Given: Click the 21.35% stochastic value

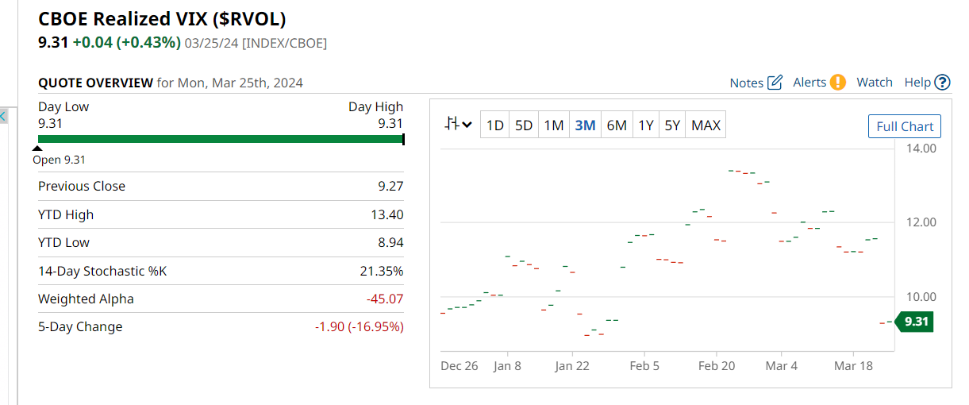Looking at the screenshot, I should click(382, 271).
